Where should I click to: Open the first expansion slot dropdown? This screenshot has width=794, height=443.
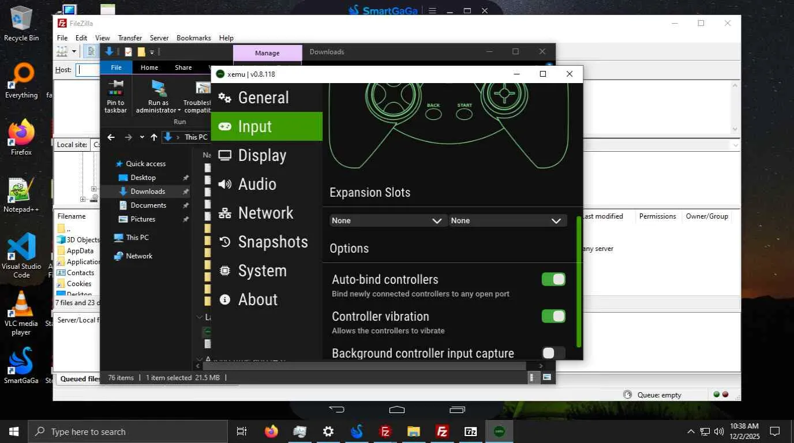[x=388, y=220]
